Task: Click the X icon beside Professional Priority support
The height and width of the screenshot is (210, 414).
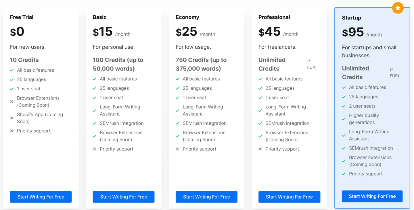Action: pyautogui.click(x=260, y=149)
